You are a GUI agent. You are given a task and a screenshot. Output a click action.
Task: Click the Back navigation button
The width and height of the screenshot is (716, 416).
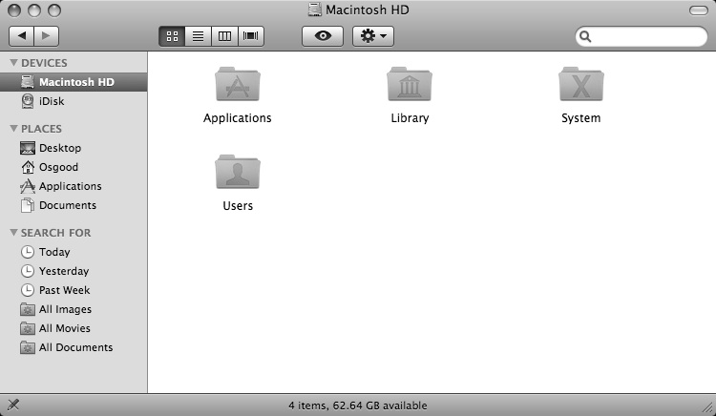[21, 36]
